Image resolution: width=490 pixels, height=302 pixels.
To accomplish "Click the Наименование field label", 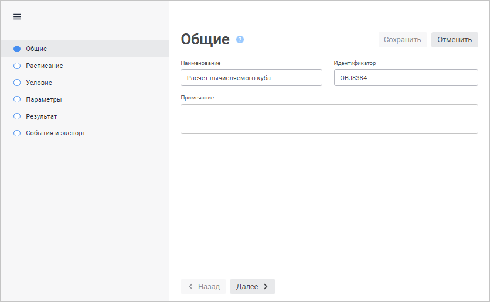I will pos(200,63).
